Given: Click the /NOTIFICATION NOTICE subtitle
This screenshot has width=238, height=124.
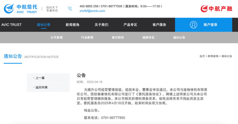Looking at the screenshot, I should 42,57.
